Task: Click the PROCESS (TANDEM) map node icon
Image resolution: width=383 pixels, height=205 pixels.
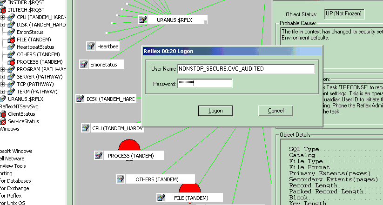Action: tap(99, 155)
